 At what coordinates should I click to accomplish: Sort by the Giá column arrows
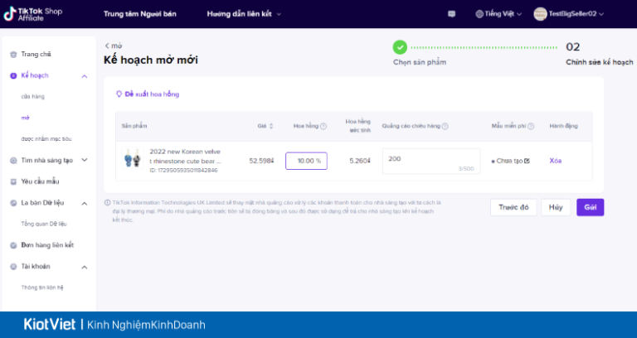[x=271, y=126]
